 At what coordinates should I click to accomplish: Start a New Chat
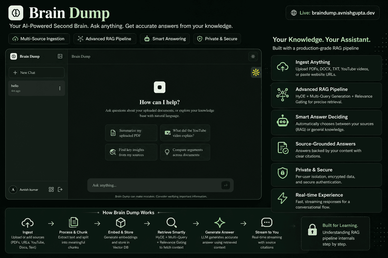point(37,73)
